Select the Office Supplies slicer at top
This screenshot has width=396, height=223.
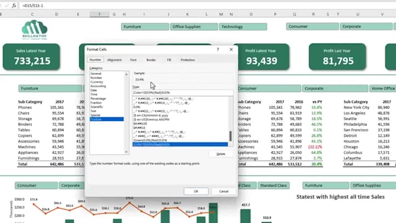pos(194,27)
